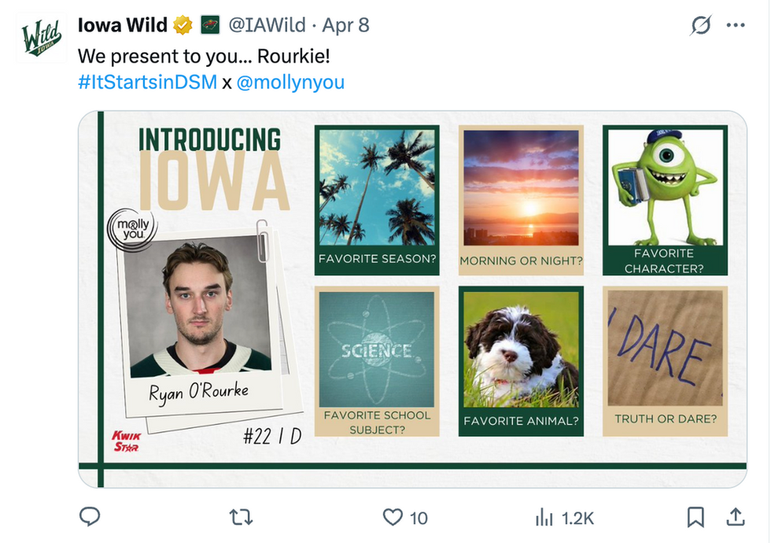Click the gold verified checkmark badge
The image size is (771, 543).
(x=183, y=26)
